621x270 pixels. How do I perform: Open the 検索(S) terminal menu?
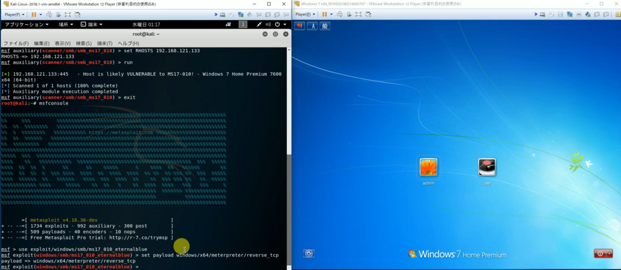coord(84,43)
